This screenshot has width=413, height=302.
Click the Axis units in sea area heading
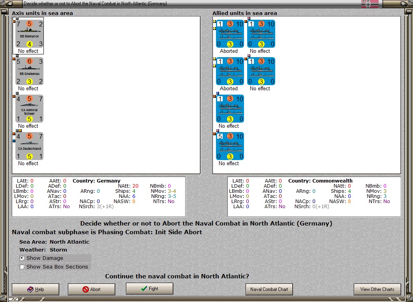[42, 13]
